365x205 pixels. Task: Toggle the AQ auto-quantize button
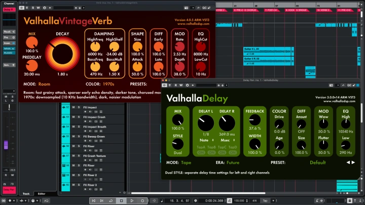[46, 200]
